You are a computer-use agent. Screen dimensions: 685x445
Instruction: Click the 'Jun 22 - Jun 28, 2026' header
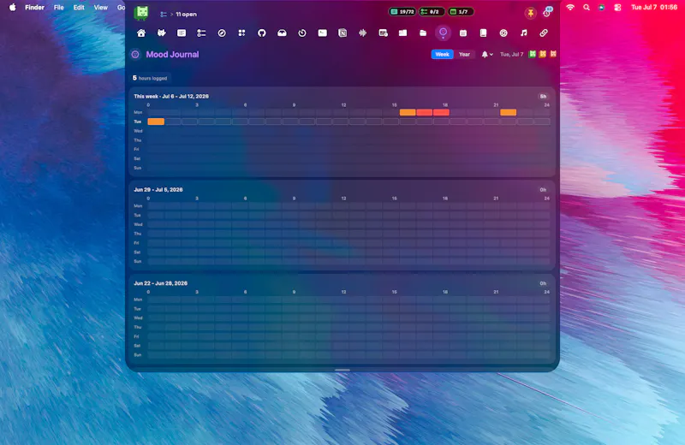click(x=160, y=283)
